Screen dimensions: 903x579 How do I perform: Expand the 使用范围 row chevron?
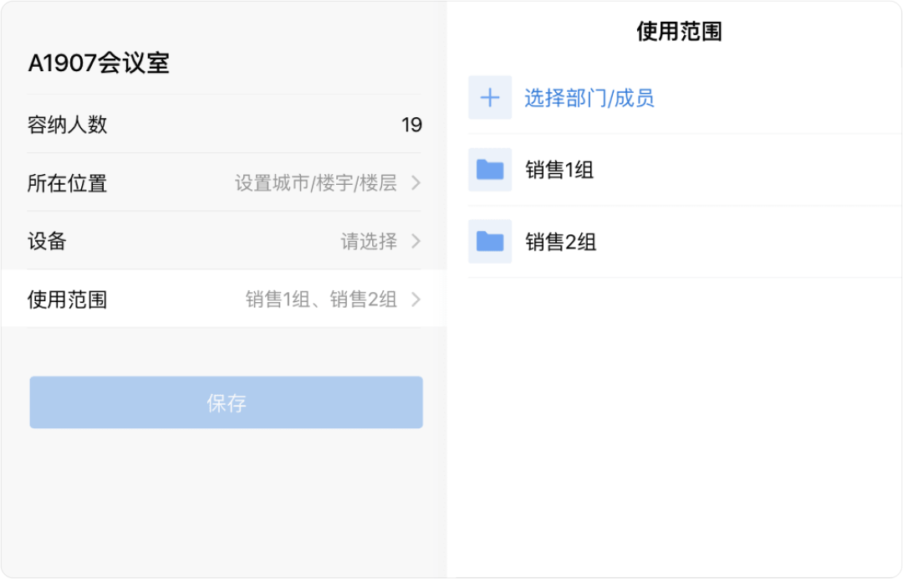416,300
